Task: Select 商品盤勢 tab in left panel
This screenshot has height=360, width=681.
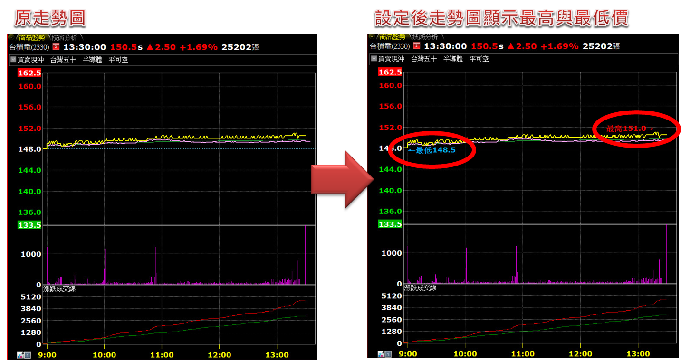Action: coord(32,37)
